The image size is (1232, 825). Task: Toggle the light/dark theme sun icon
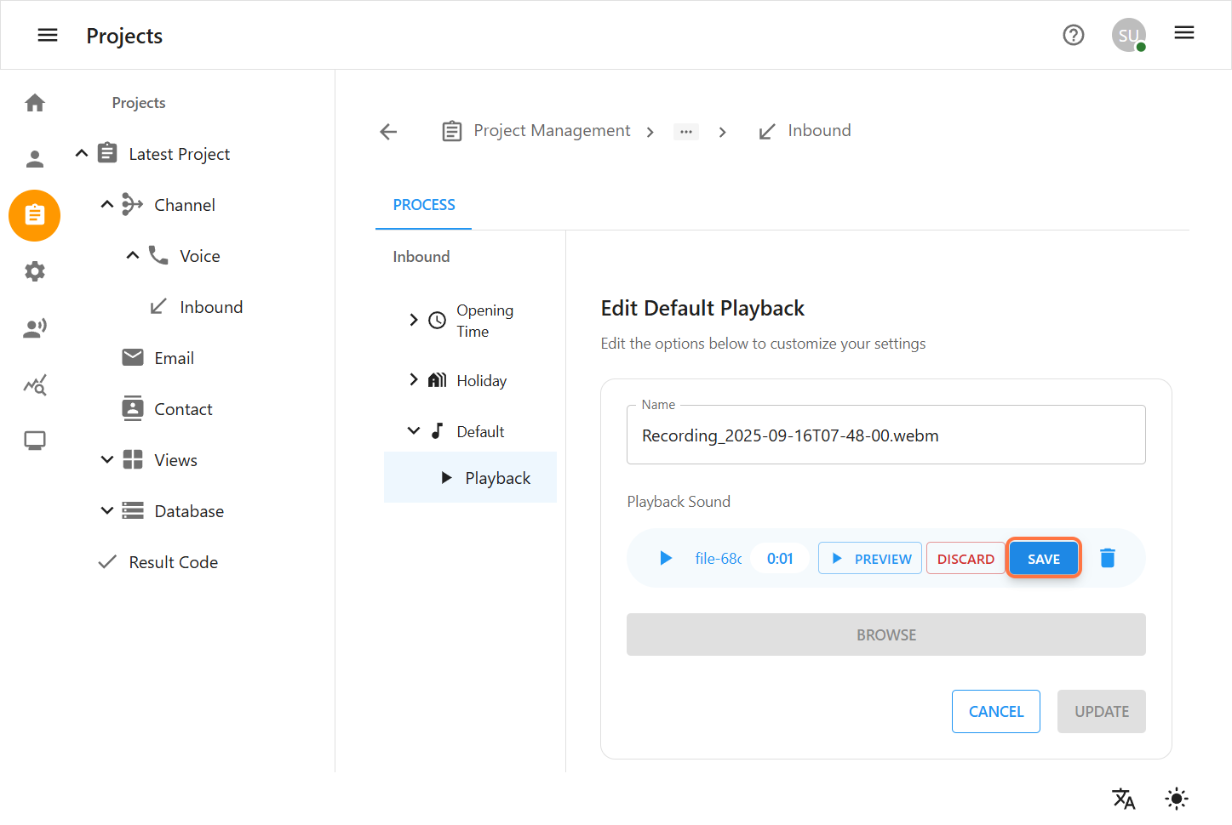pos(1176,798)
